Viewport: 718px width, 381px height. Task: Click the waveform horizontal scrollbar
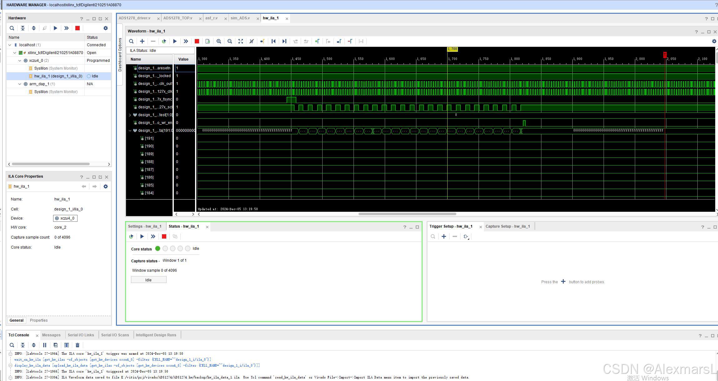coord(407,214)
